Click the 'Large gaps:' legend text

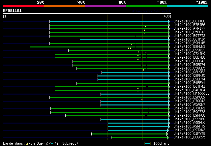pyautogui.click(x=14, y=143)
